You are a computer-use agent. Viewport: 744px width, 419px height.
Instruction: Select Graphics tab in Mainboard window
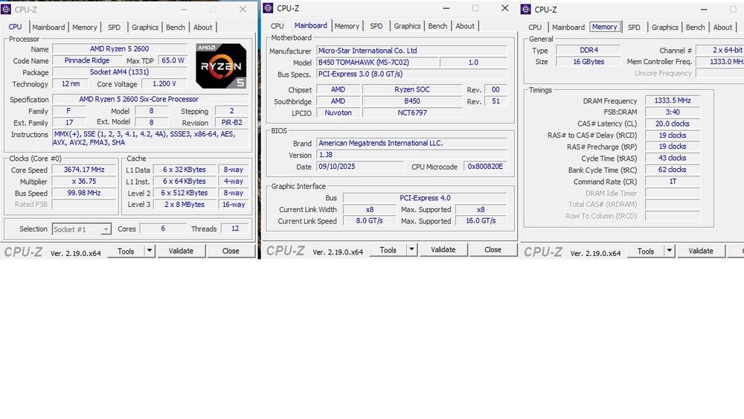[x=407, y=26]
